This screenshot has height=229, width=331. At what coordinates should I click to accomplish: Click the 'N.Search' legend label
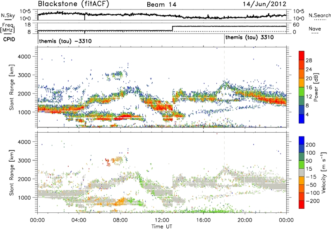pyautogui.click(x=319, y=15)
